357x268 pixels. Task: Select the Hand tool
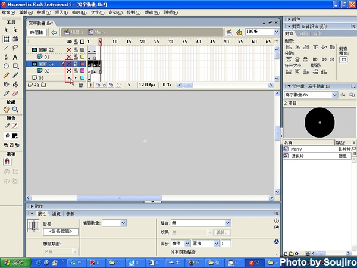pos(6,110)
